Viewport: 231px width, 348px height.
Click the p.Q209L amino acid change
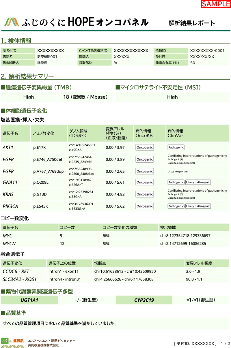[41, 182]
